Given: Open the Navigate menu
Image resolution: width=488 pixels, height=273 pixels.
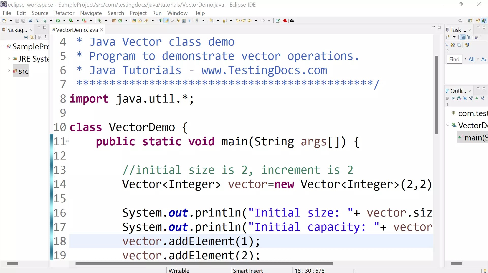Looking at the screenshot, I should pos(91,13).
